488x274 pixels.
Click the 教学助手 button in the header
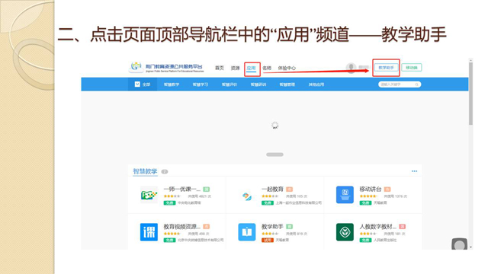387,68
